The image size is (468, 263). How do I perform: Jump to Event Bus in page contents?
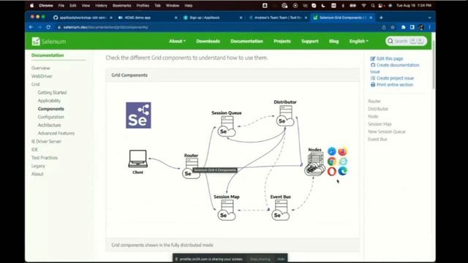point(377,140)
